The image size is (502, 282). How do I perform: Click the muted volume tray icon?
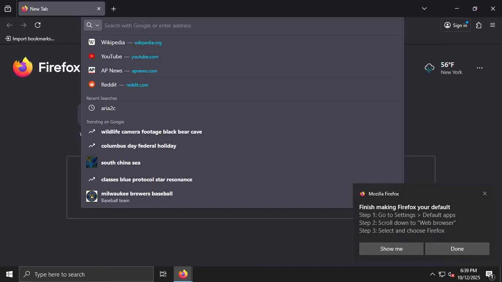point(451,274)
